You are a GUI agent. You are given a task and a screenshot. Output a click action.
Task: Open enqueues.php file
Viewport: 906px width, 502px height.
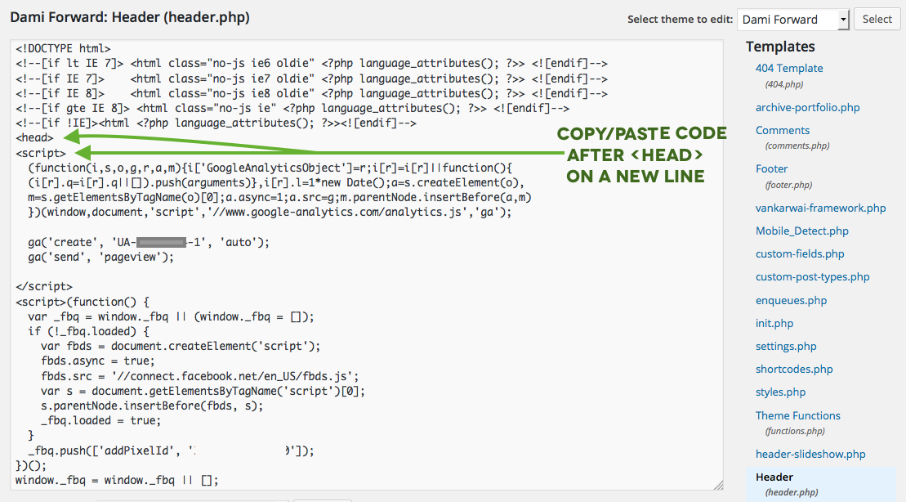point(791,300)
